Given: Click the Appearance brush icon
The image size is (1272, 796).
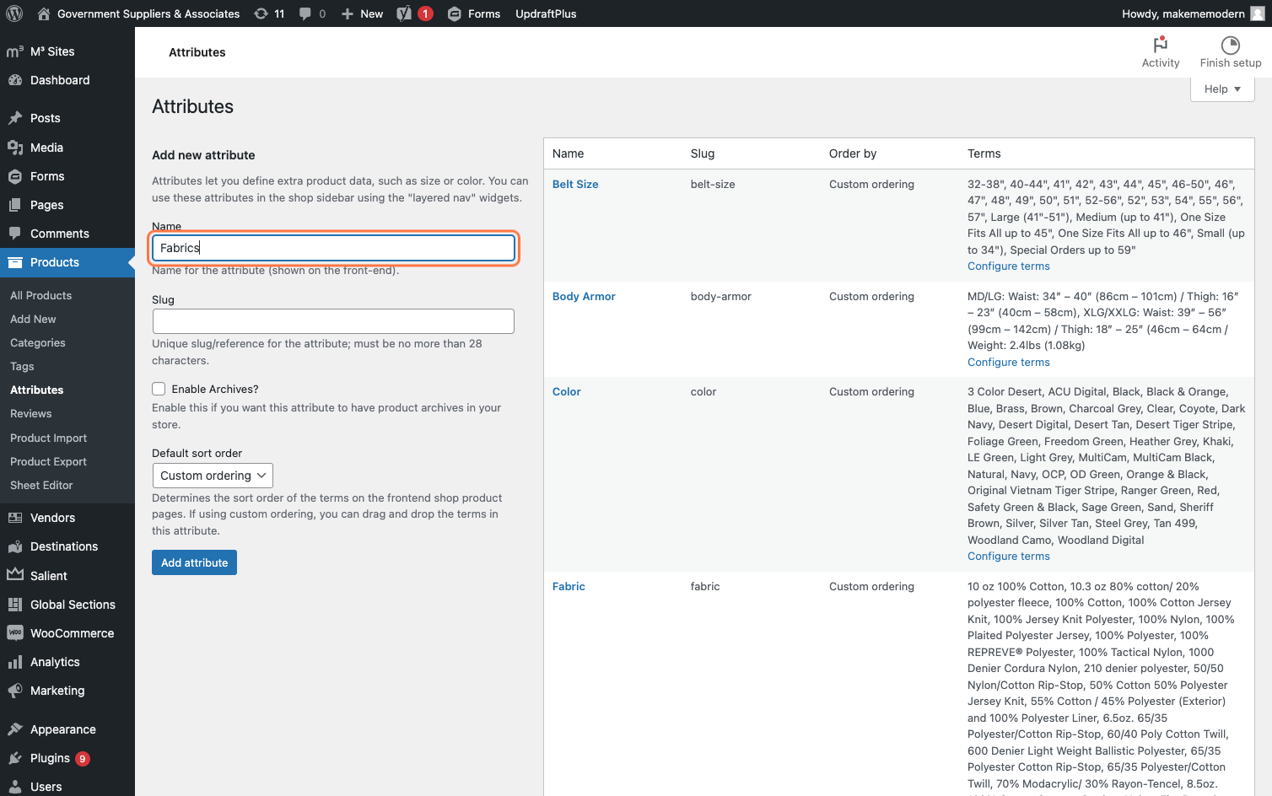Looking at the screenshot, I should (x=15, y=729).
